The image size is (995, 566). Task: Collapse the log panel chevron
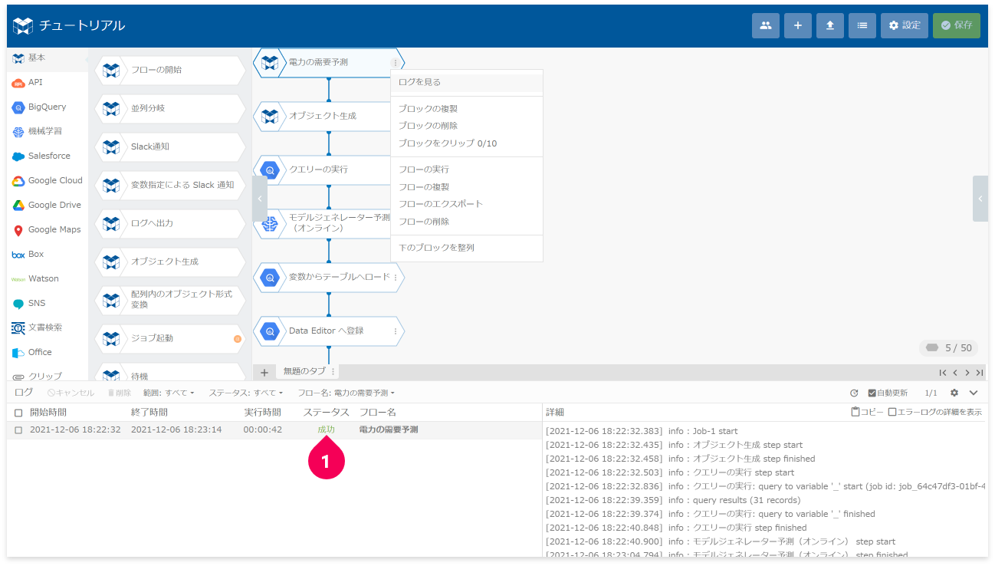974,393
